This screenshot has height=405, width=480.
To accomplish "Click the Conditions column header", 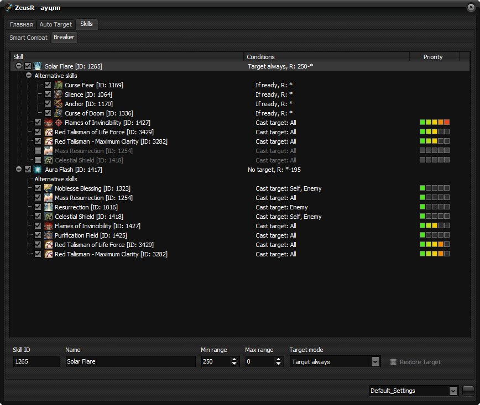I will (x=327, y=57).
